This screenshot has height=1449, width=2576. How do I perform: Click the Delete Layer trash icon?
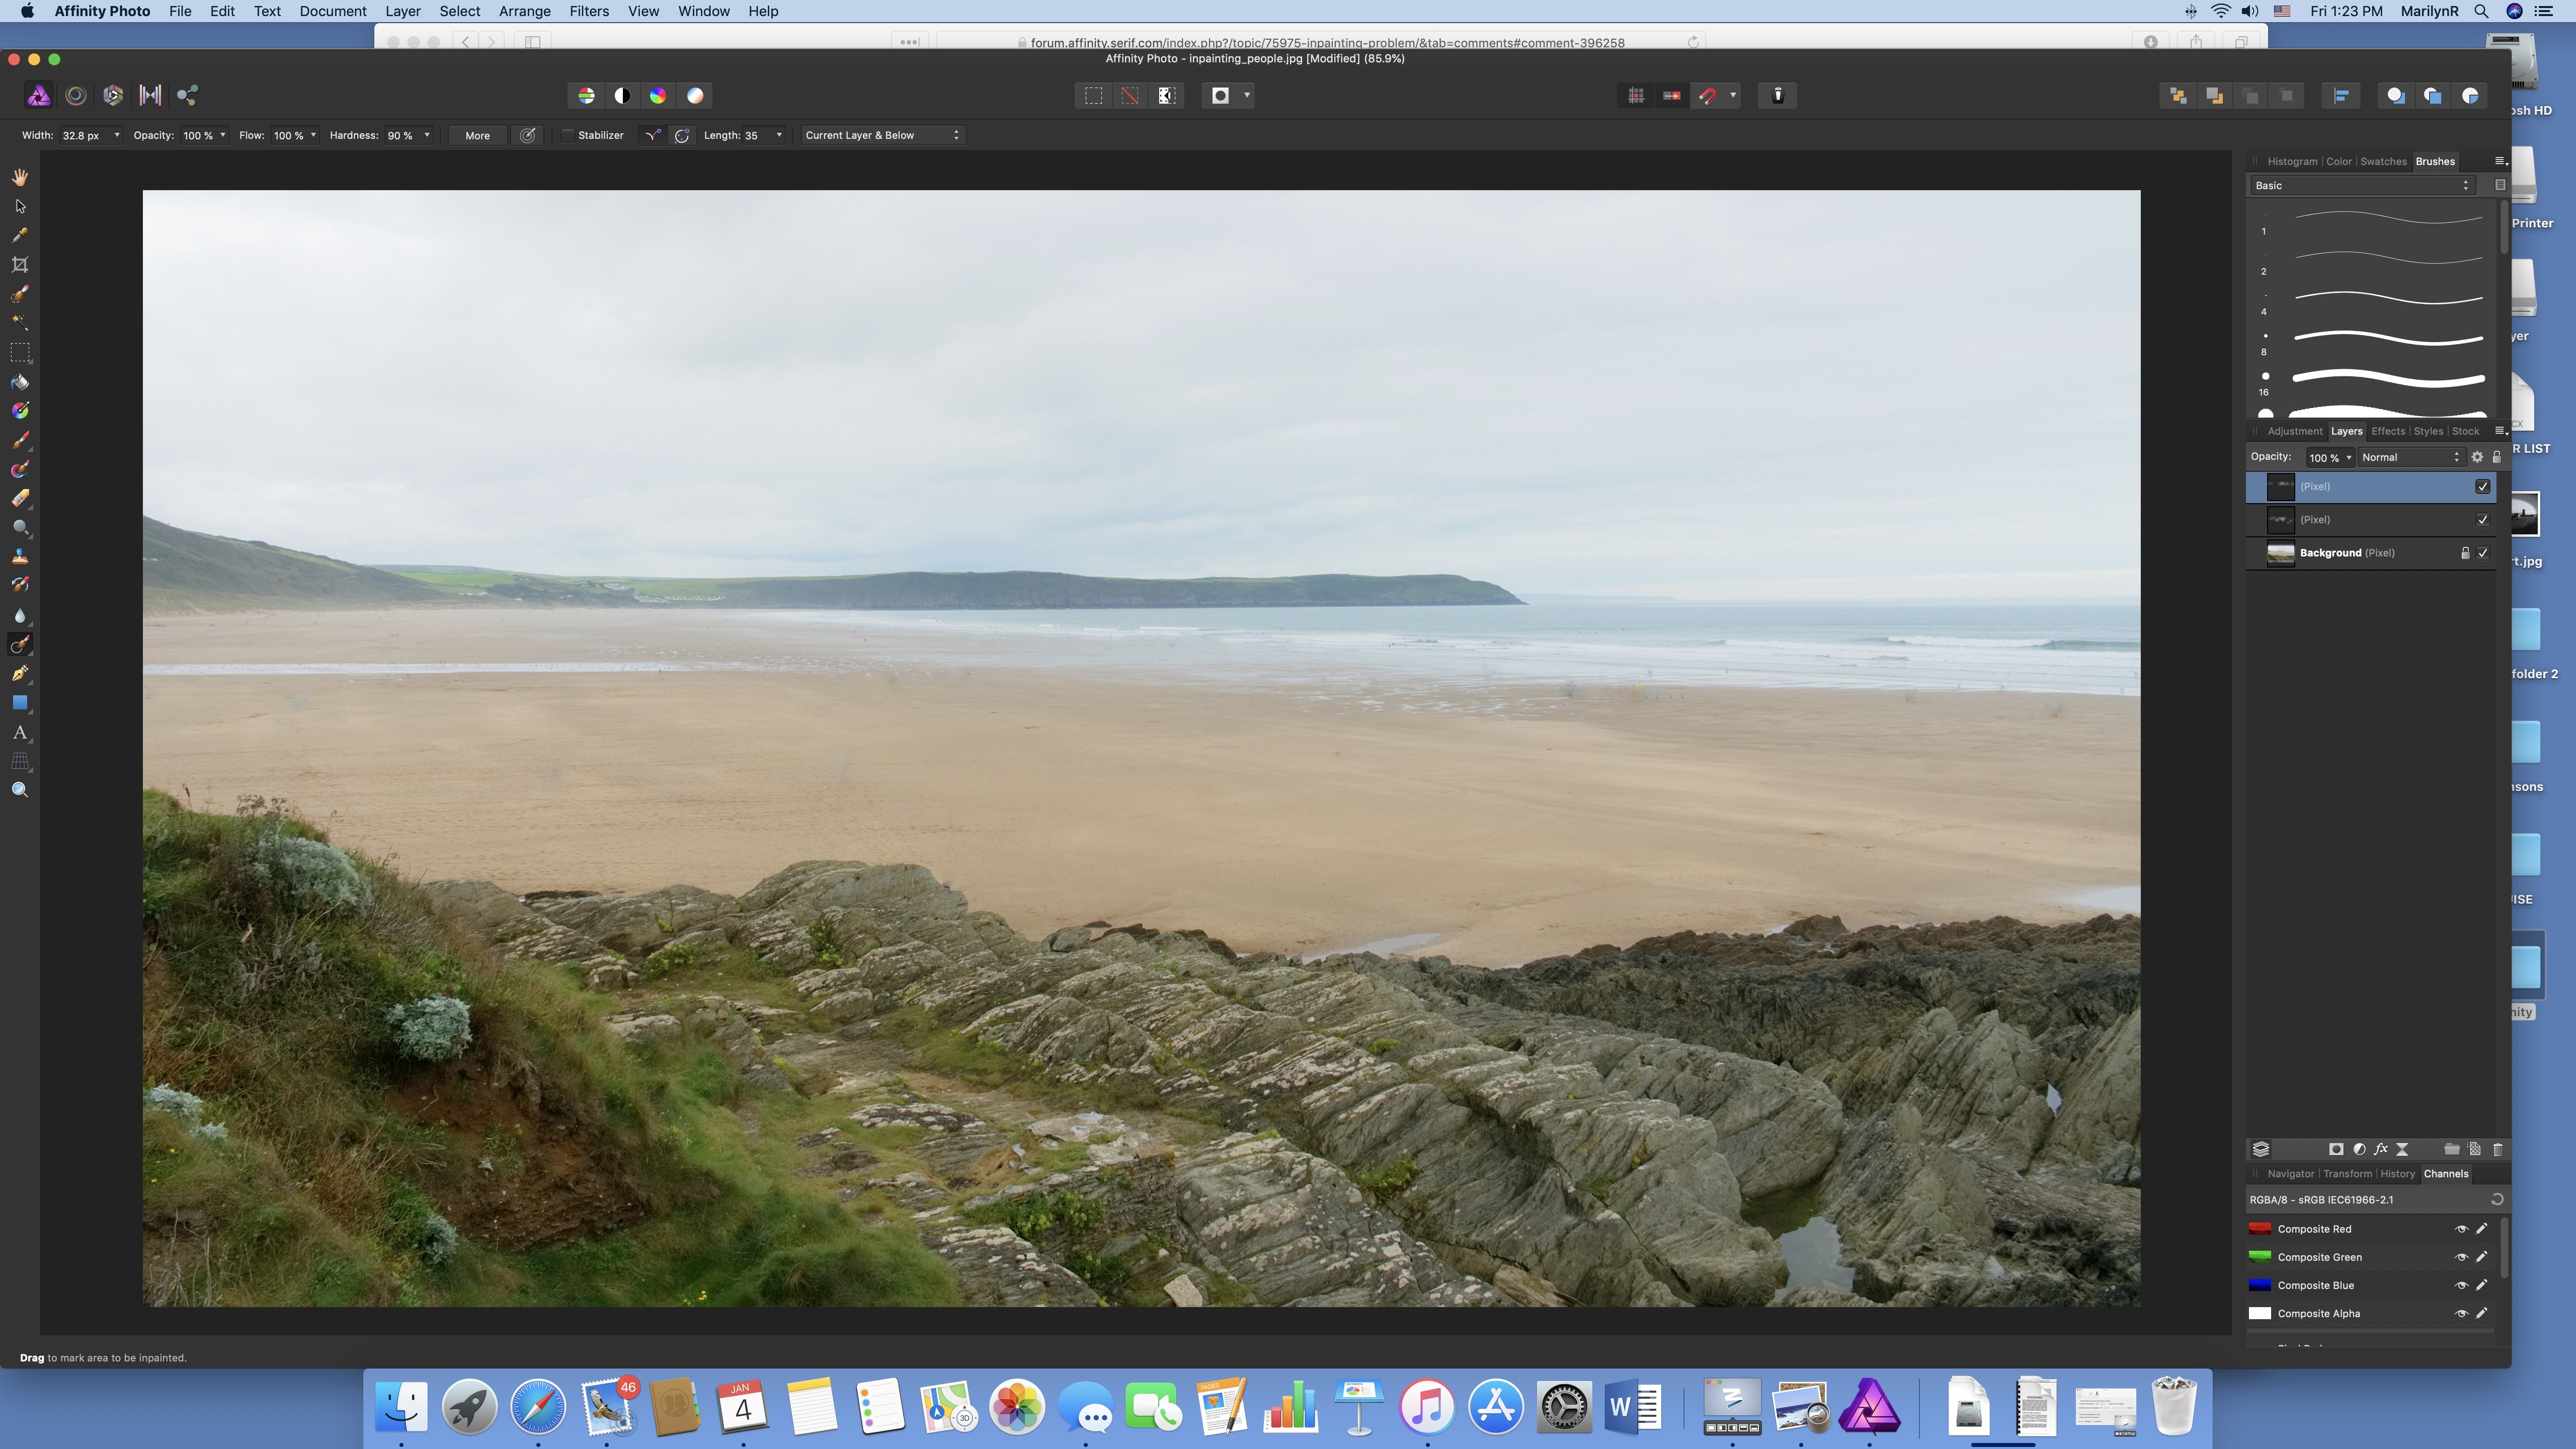2497,1149
